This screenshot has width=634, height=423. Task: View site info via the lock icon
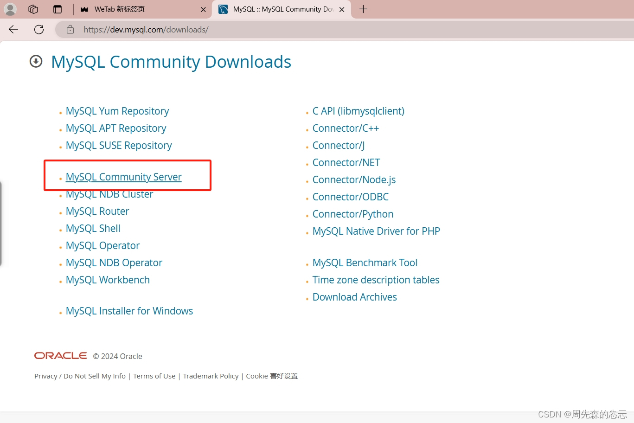pos(70,30)
